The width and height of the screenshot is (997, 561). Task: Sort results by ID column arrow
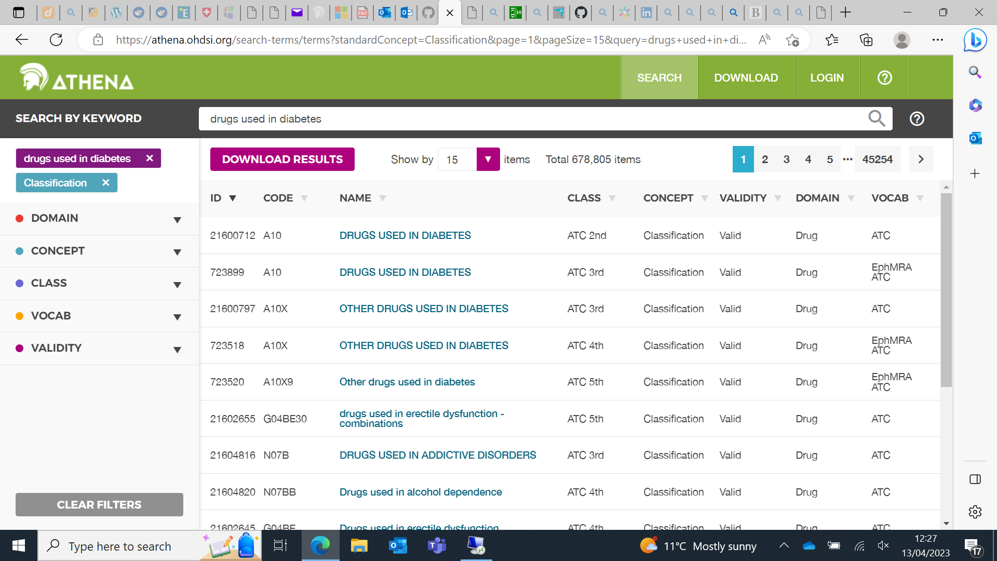tap(233, 198)
